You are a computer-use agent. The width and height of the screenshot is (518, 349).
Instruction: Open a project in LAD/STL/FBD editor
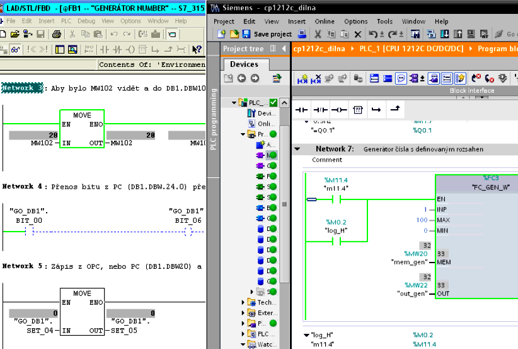[15, 33]
